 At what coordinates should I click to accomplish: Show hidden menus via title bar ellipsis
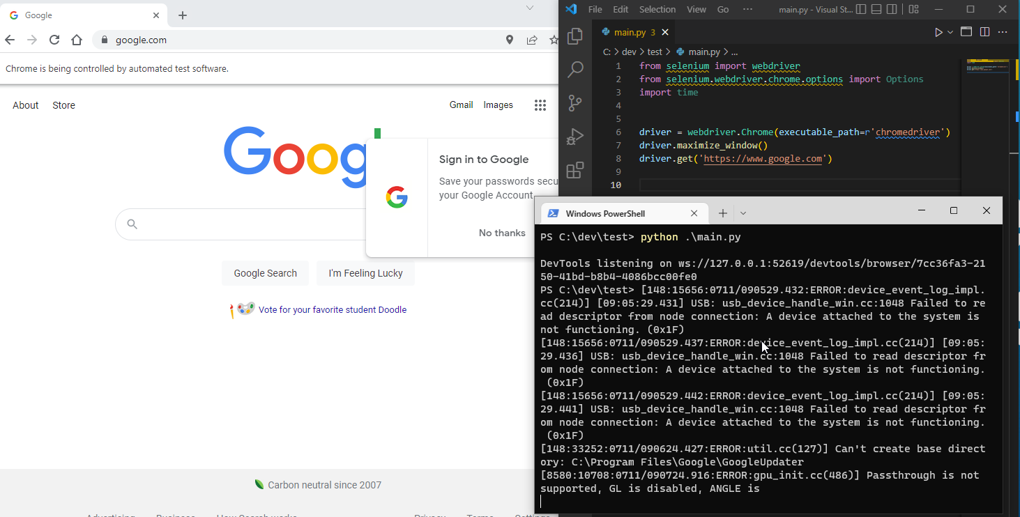[747, 9]
